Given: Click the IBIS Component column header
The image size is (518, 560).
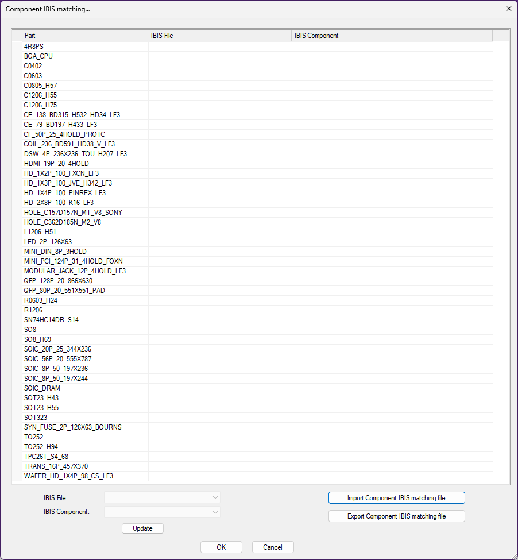Looking at the screenshot, I should [392, 36].
